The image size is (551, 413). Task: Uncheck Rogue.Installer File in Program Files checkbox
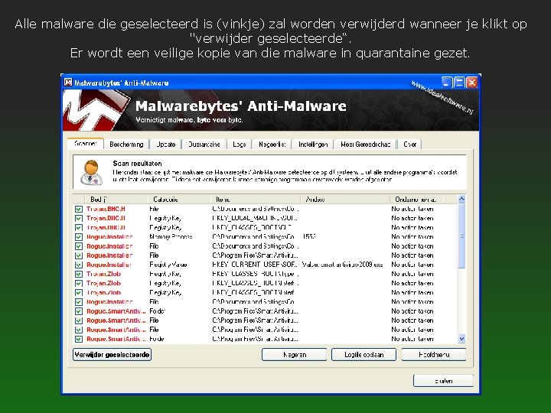coord(79,255)
